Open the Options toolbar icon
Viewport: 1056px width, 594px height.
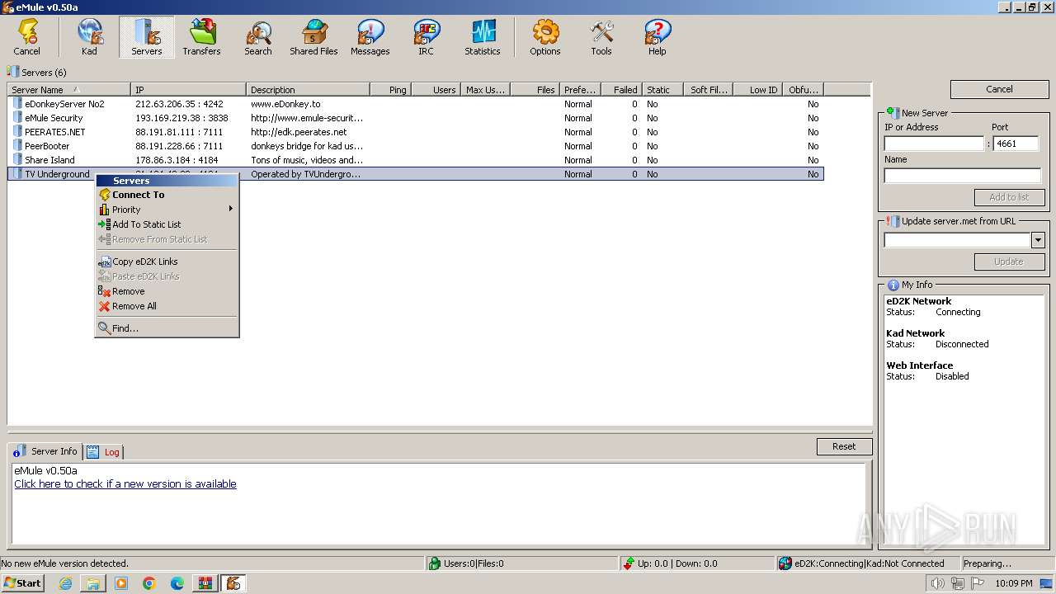tap(545, 37)
